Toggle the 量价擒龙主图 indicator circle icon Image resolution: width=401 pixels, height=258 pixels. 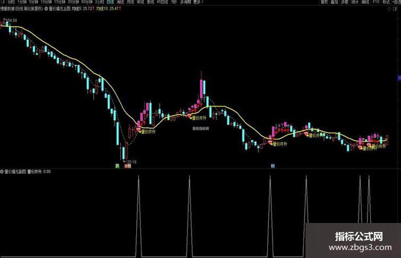pos(46,8)
